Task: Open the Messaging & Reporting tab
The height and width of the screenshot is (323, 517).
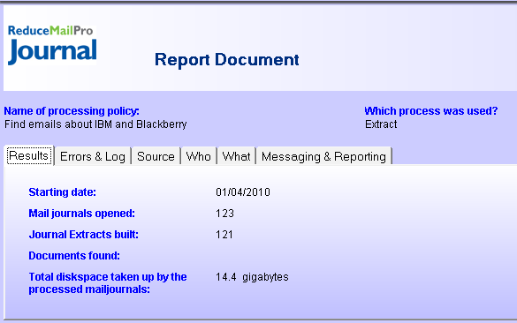Action: [x=323, y=156]
